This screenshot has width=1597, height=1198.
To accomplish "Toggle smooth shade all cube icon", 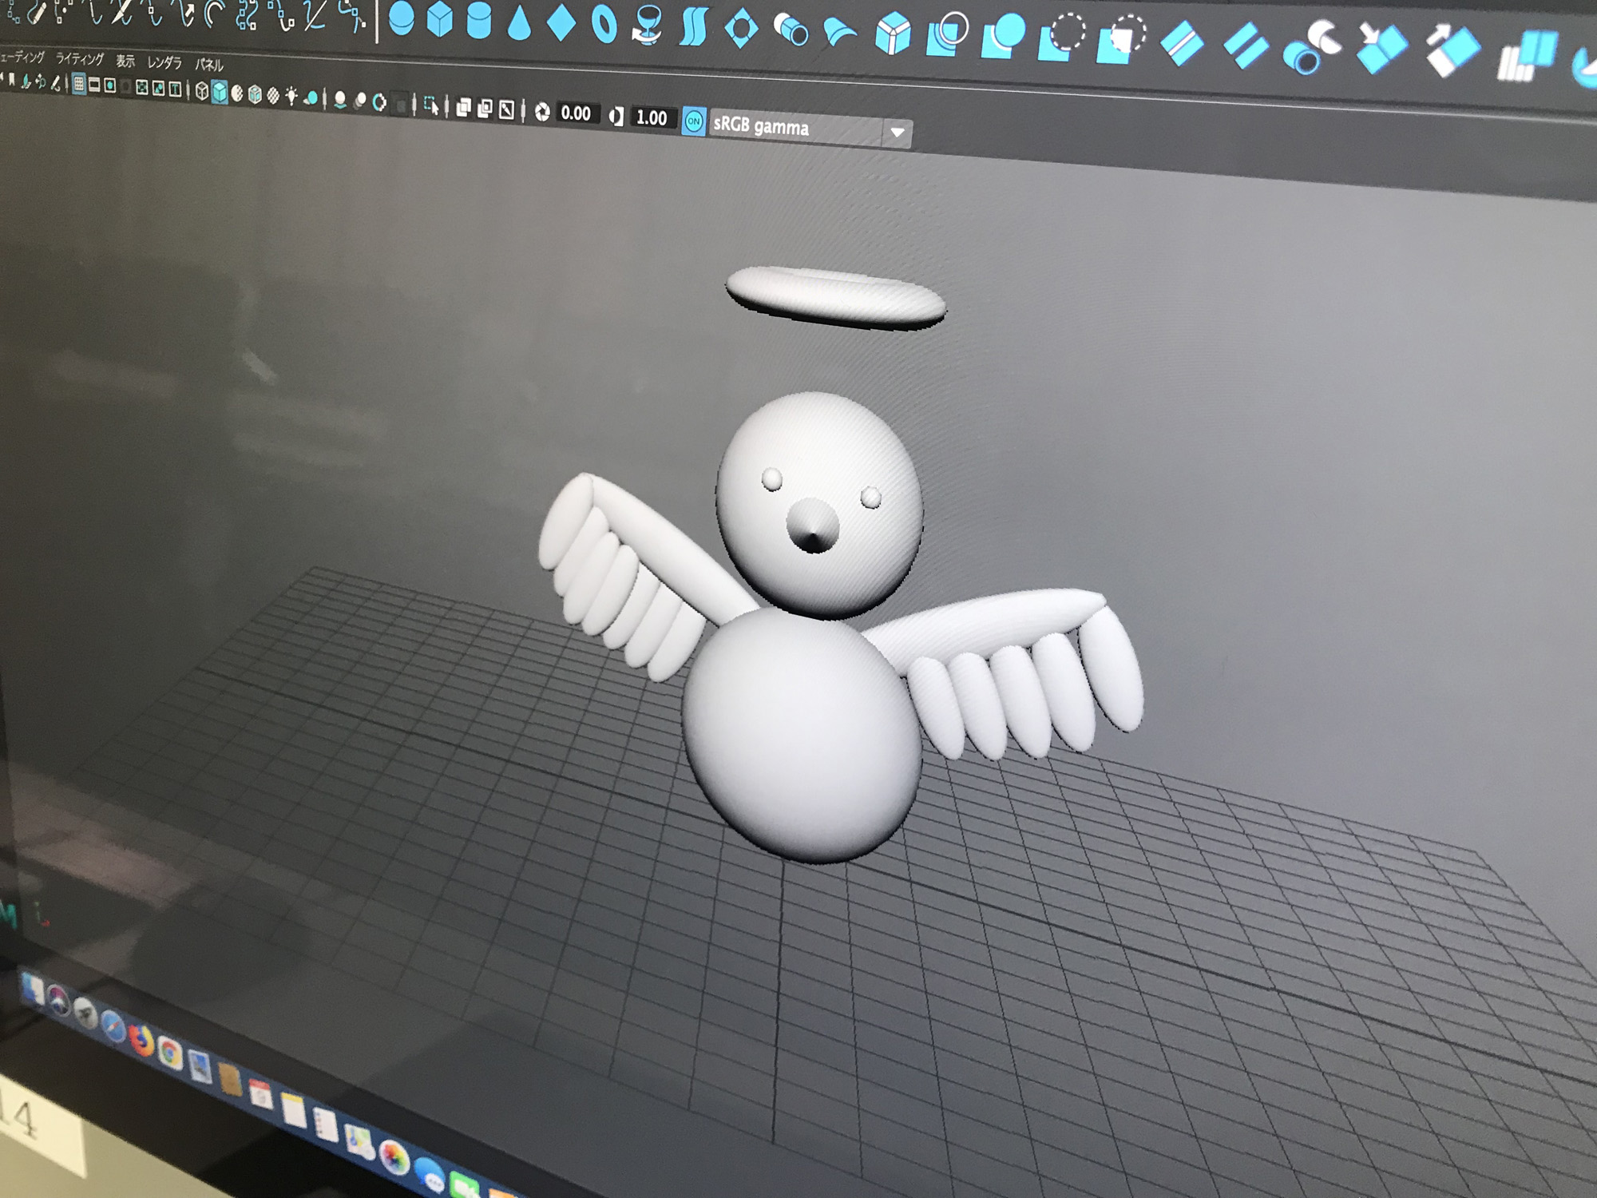I will click(x=220, y=92).
